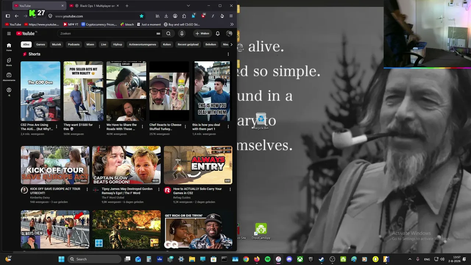Open browser account icon
Screen dimensions: 471x265
pyautogui.click(x=175, y=16)
